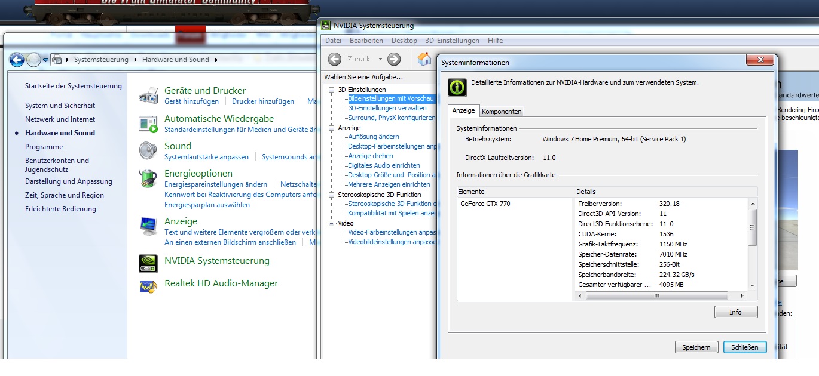Open the Datei menu

333,41
